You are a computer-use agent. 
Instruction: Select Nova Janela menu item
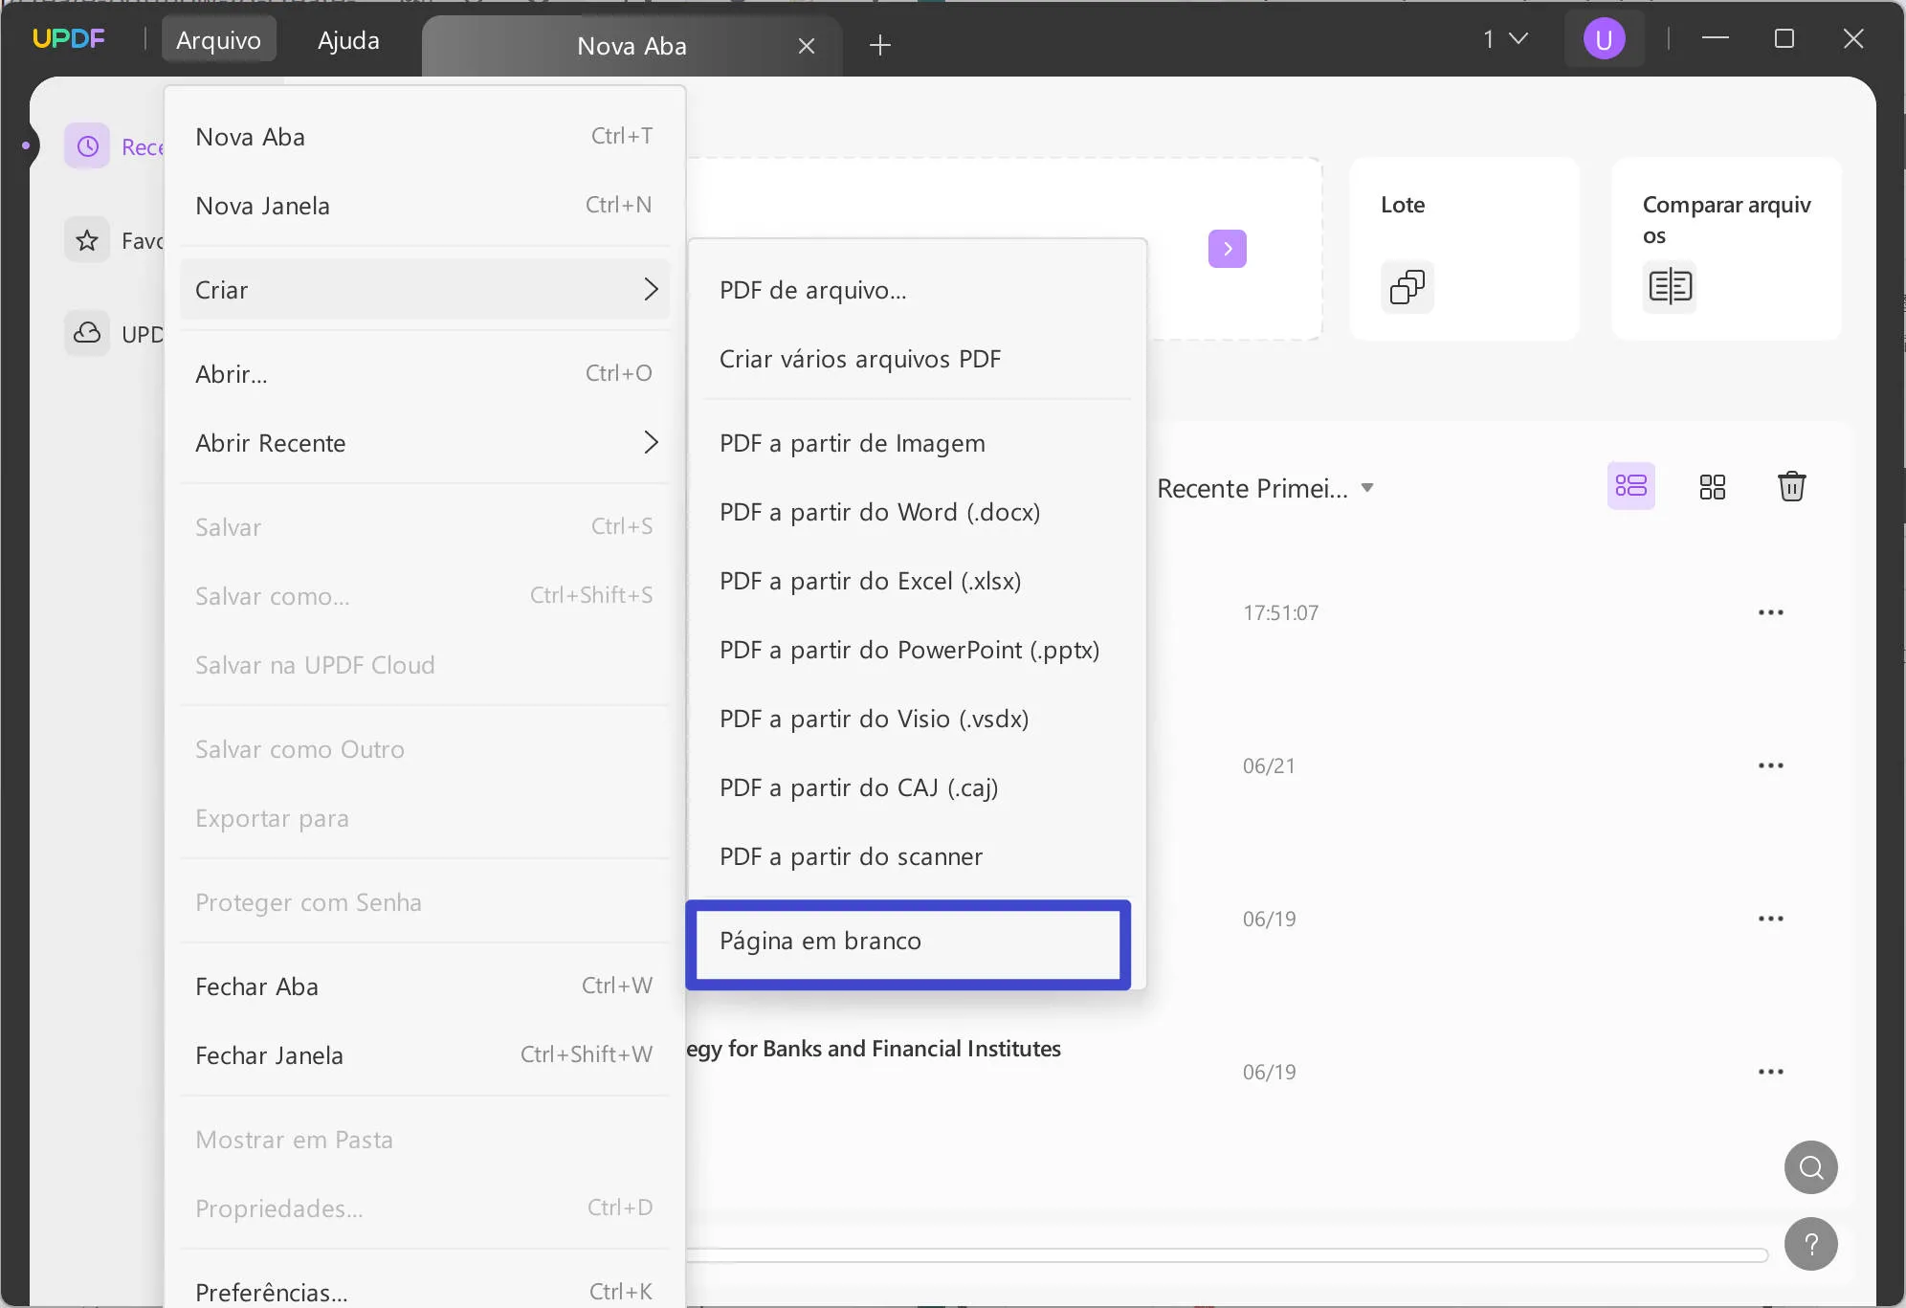click(425, 206)
